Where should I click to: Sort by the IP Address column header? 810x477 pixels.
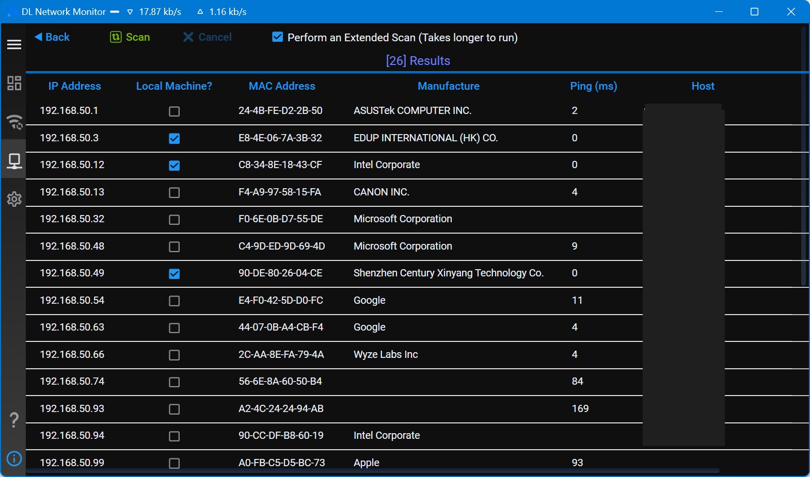(75, 86)
